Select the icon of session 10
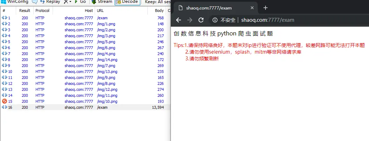This screenshot has width=369, height=141. pos(4,72)
